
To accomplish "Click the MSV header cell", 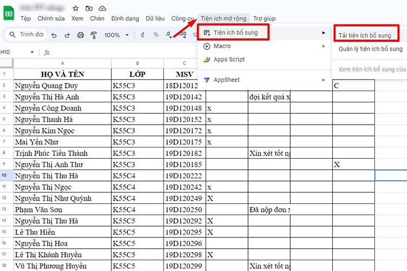I will click(185, 74).
